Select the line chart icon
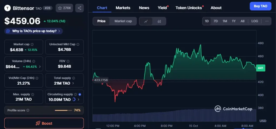 tap(146, 21)
